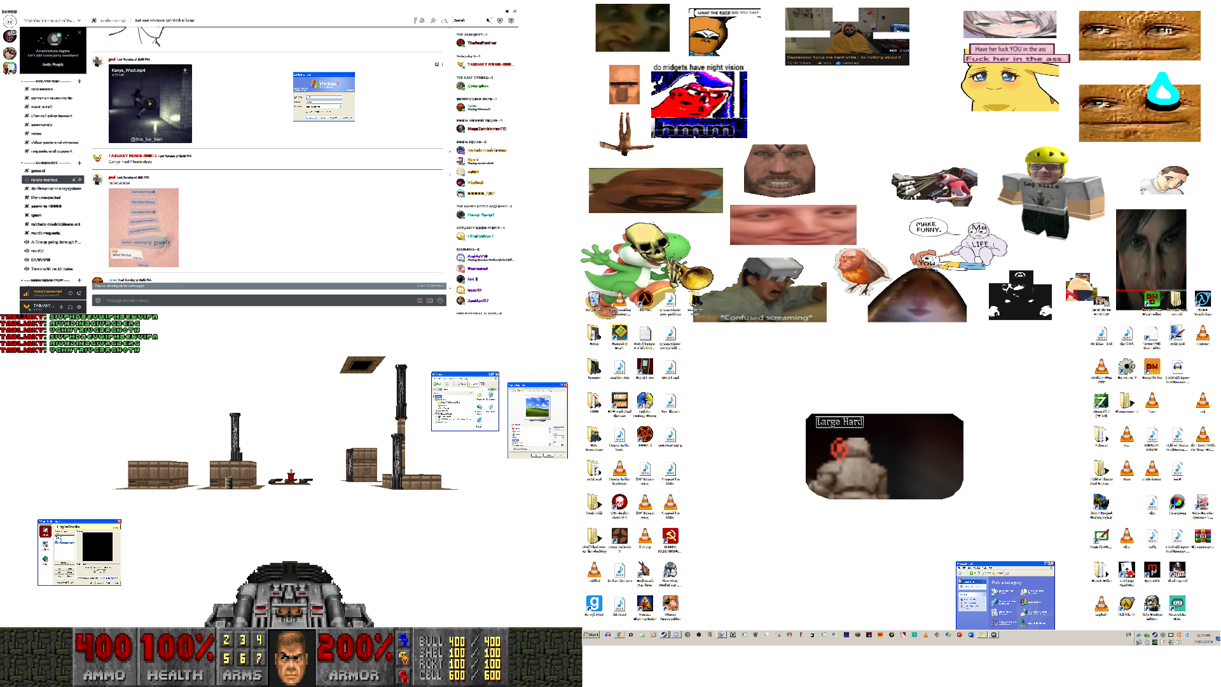Screen dimensions: 1221x687
Task: Focus the Message #rando-memes input
Action: click(x=259, y=300)
